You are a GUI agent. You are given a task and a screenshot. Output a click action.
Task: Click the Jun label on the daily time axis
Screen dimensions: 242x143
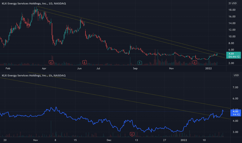[x=79, y=68]
